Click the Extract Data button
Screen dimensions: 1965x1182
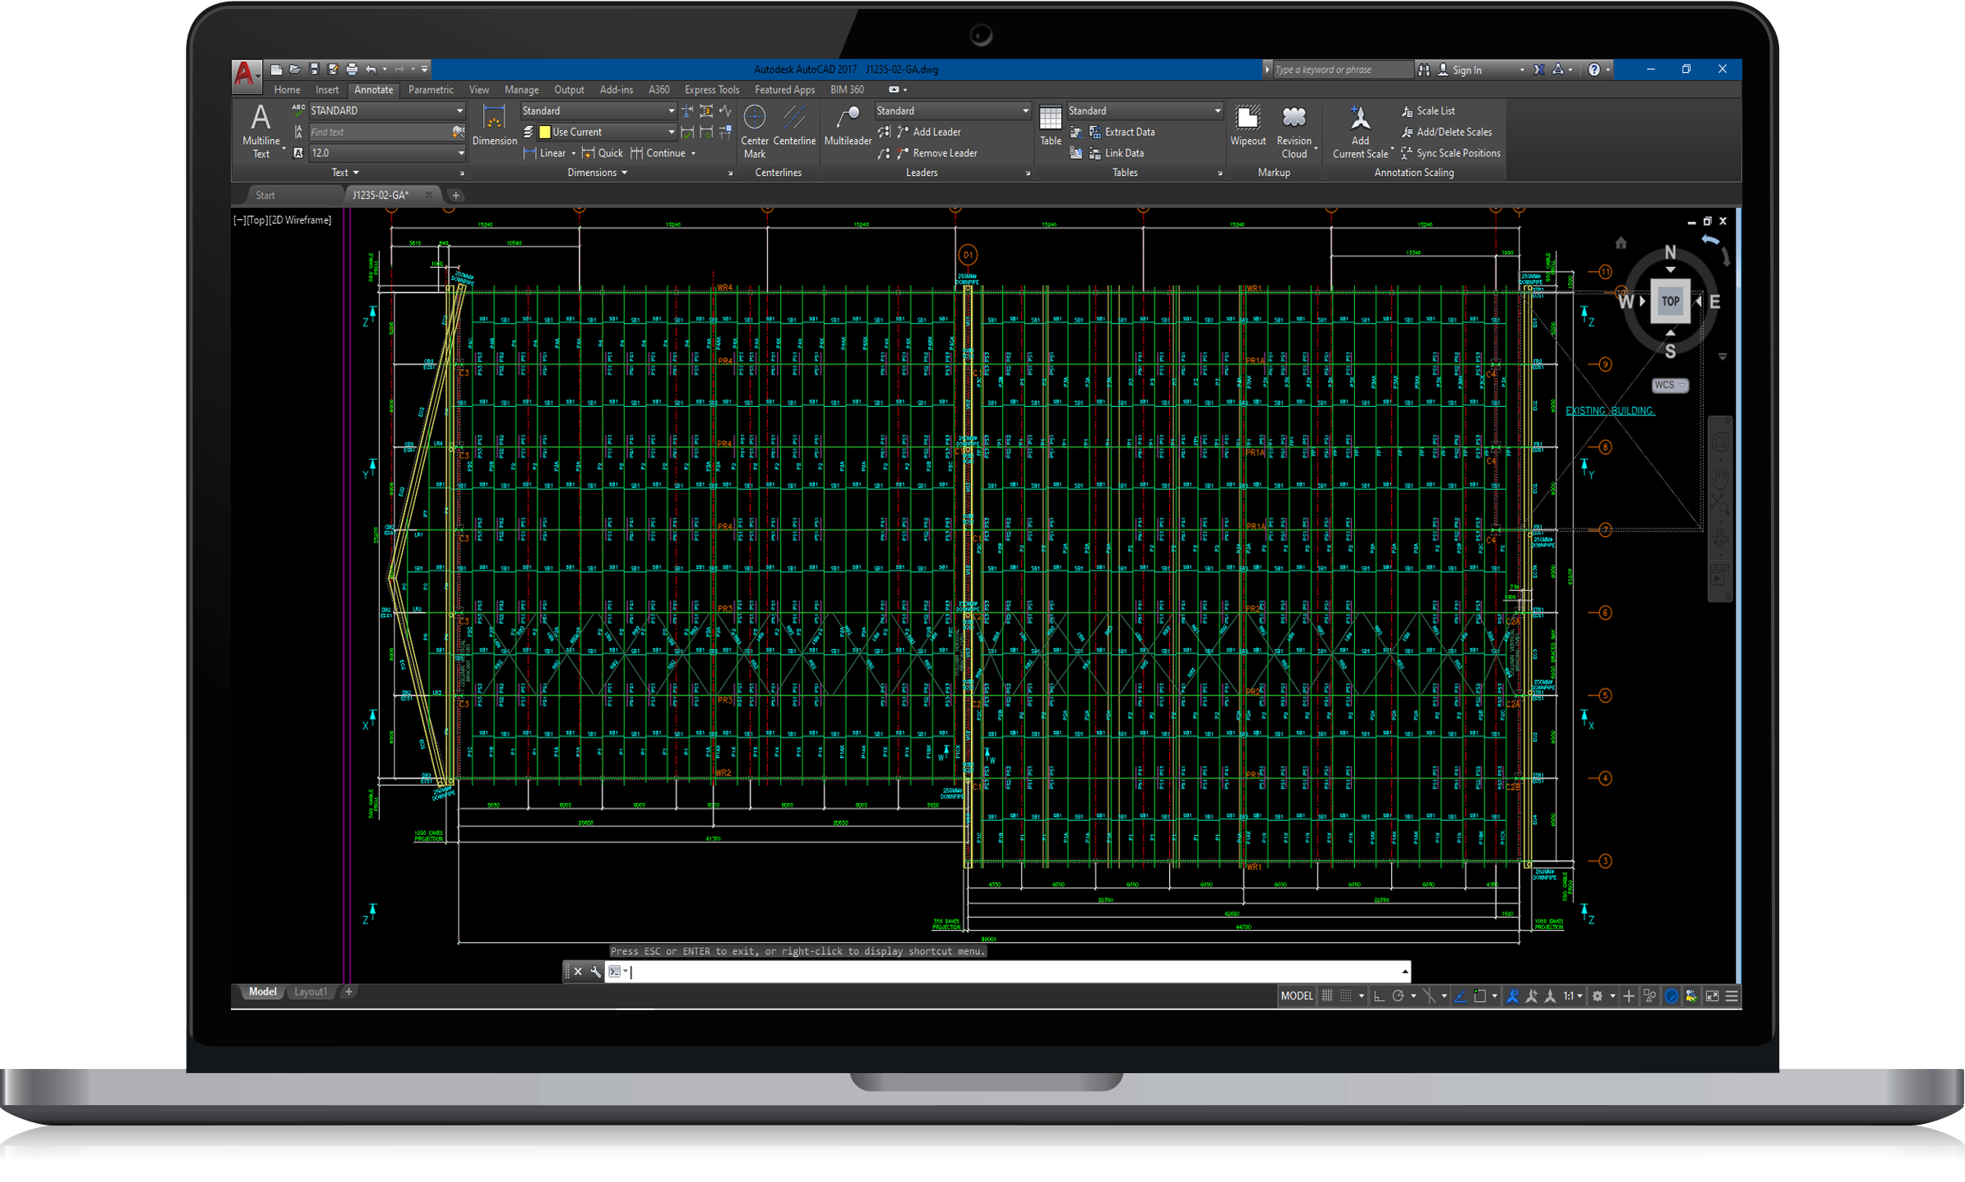(x=1123, y=132)
